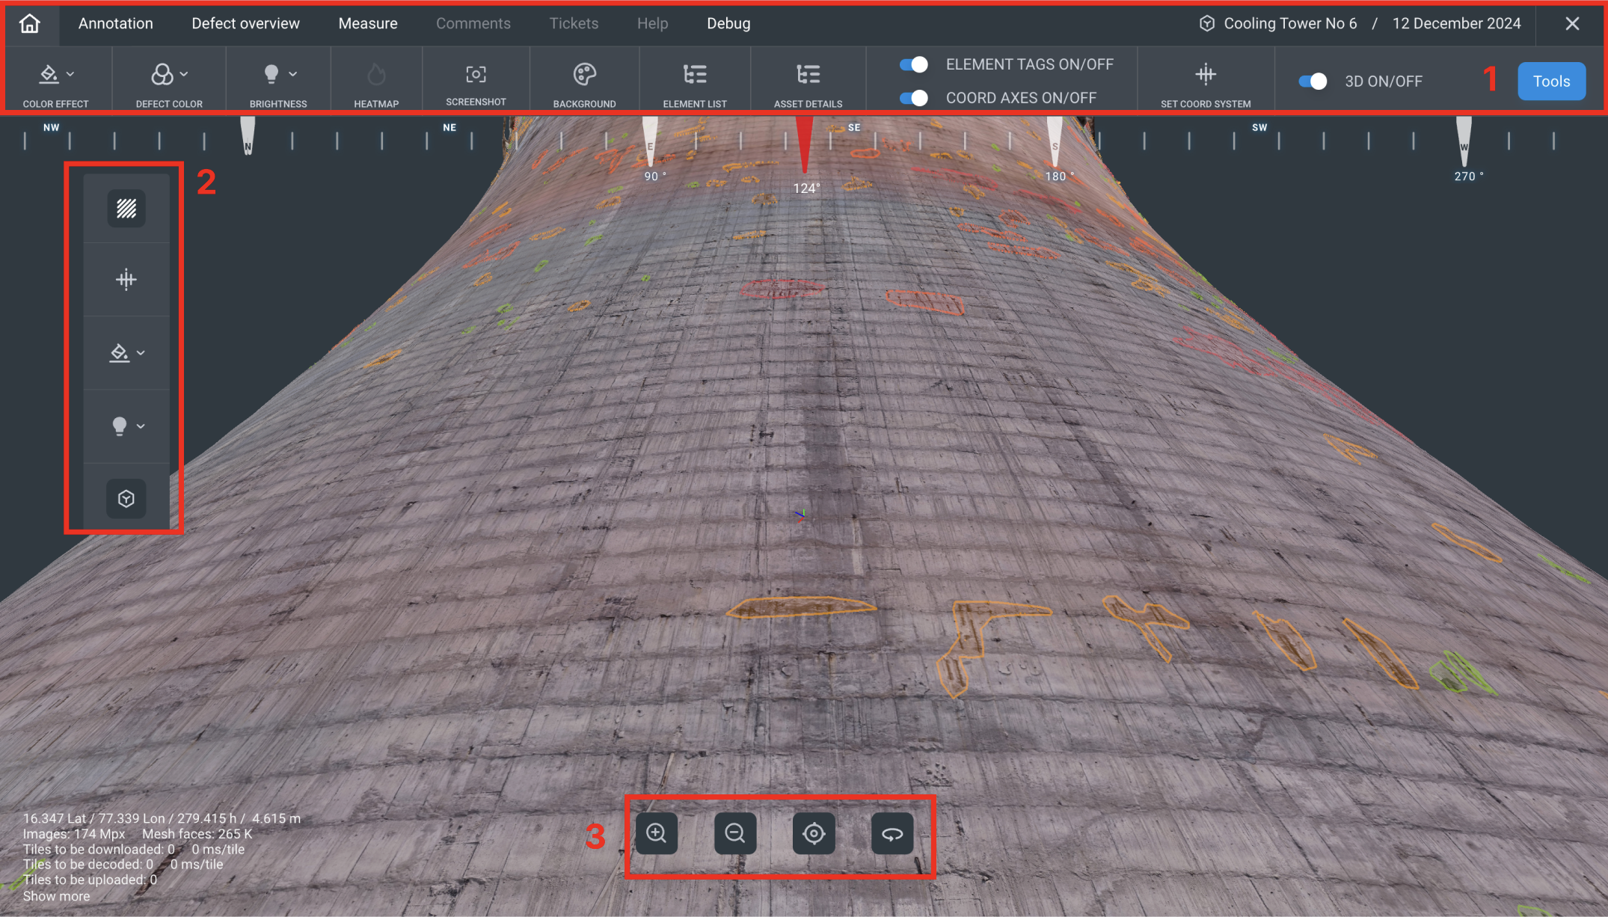Open Asset Details panel
The width and height of the screenshot is (1608, 917).
808,75
